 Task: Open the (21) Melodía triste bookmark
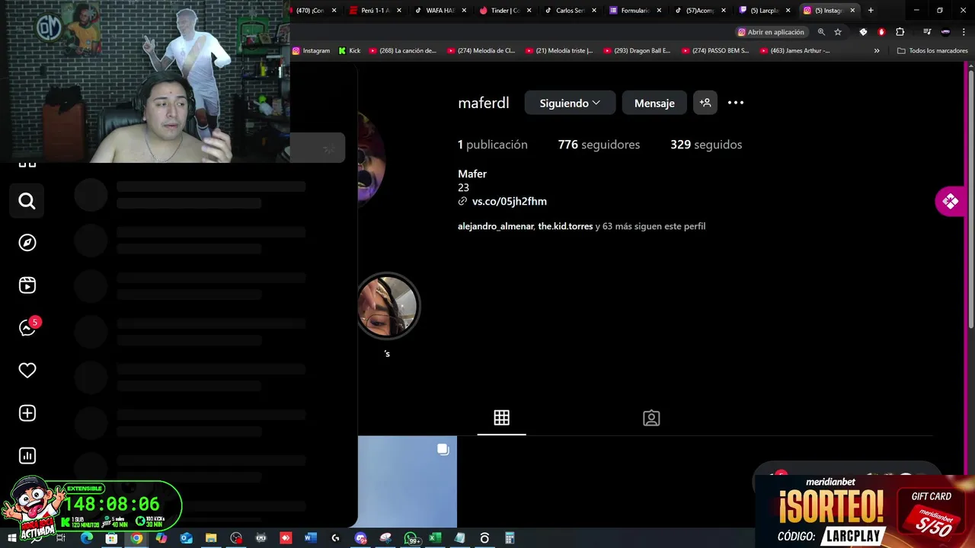tap(559, 51)
